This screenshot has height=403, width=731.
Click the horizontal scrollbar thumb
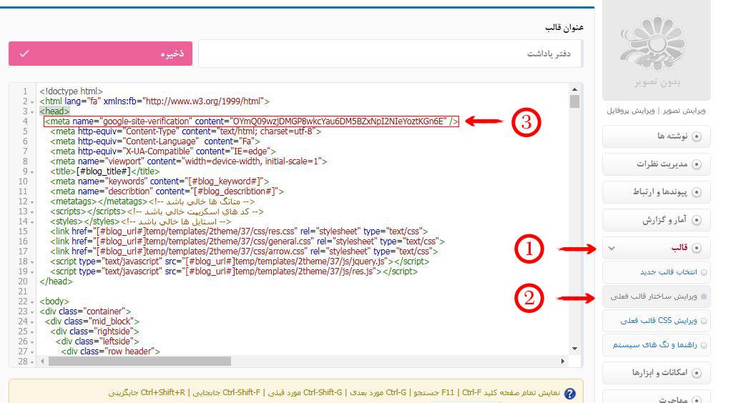pyautogui.click(x=140, y=361)
